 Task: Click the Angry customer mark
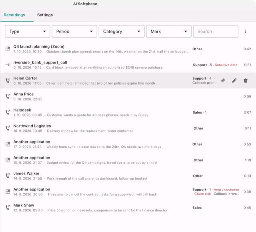click(x=226, y=189)
